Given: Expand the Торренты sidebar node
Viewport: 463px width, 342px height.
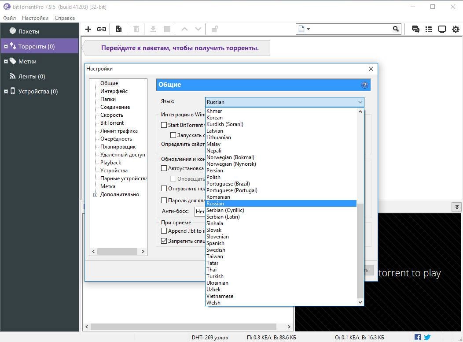Looking at the screenshot, I should [x=6, y=46].
